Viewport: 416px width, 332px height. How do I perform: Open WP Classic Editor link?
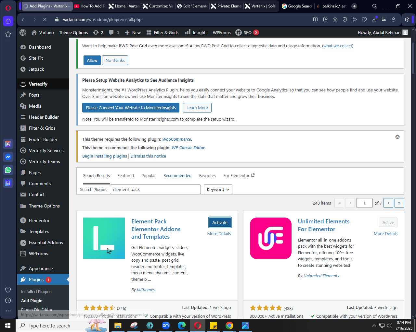click(x=188, y=148)
